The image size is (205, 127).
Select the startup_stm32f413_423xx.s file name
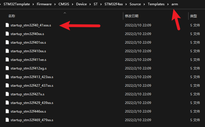pos(32,77)
